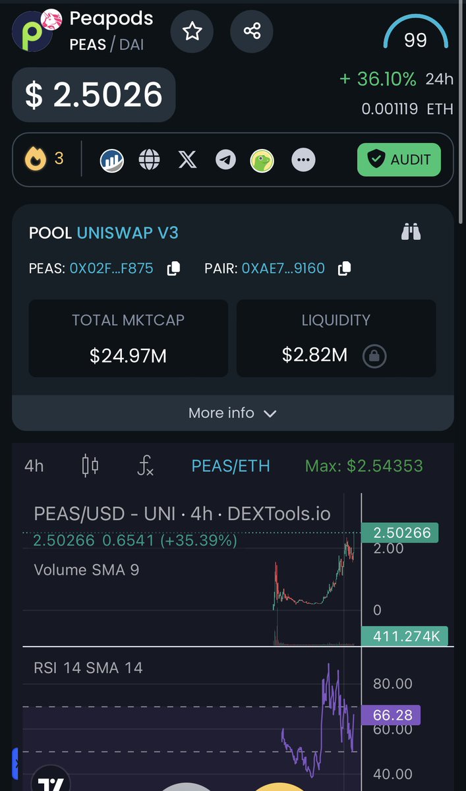Open the share icon button

(x=252, y=31)
